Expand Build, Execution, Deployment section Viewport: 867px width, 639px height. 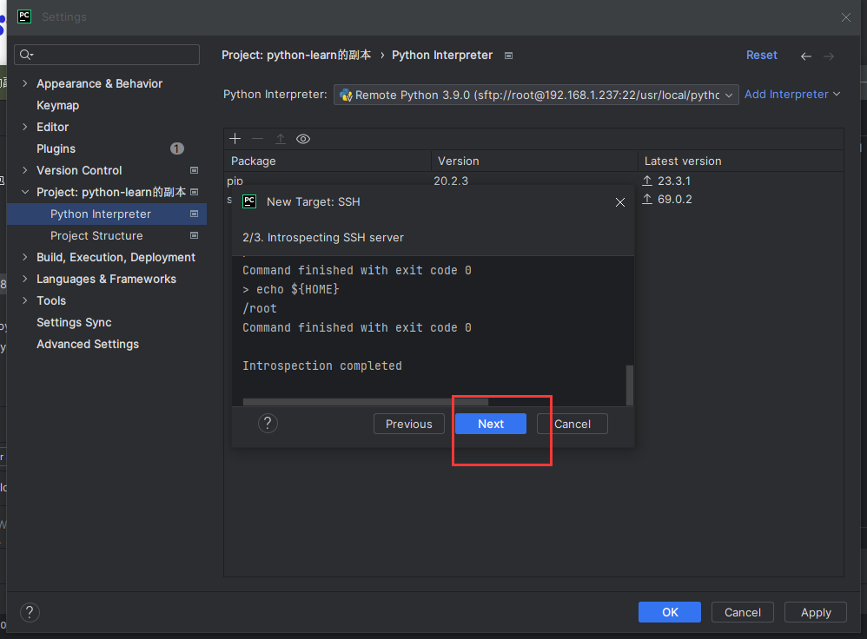(24, 257)
